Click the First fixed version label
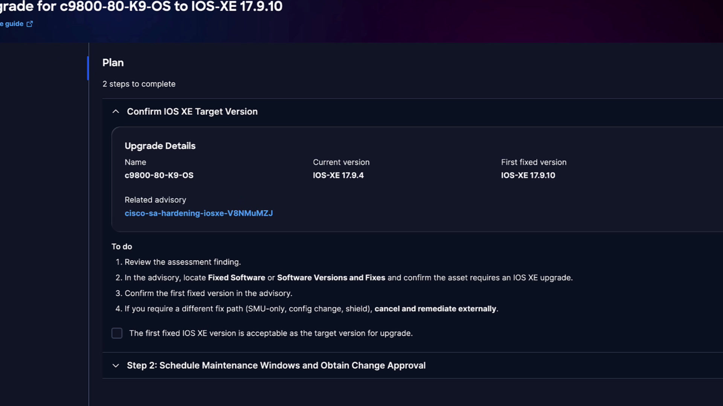This screenshot has width=723, height=406. click(534, 162)
